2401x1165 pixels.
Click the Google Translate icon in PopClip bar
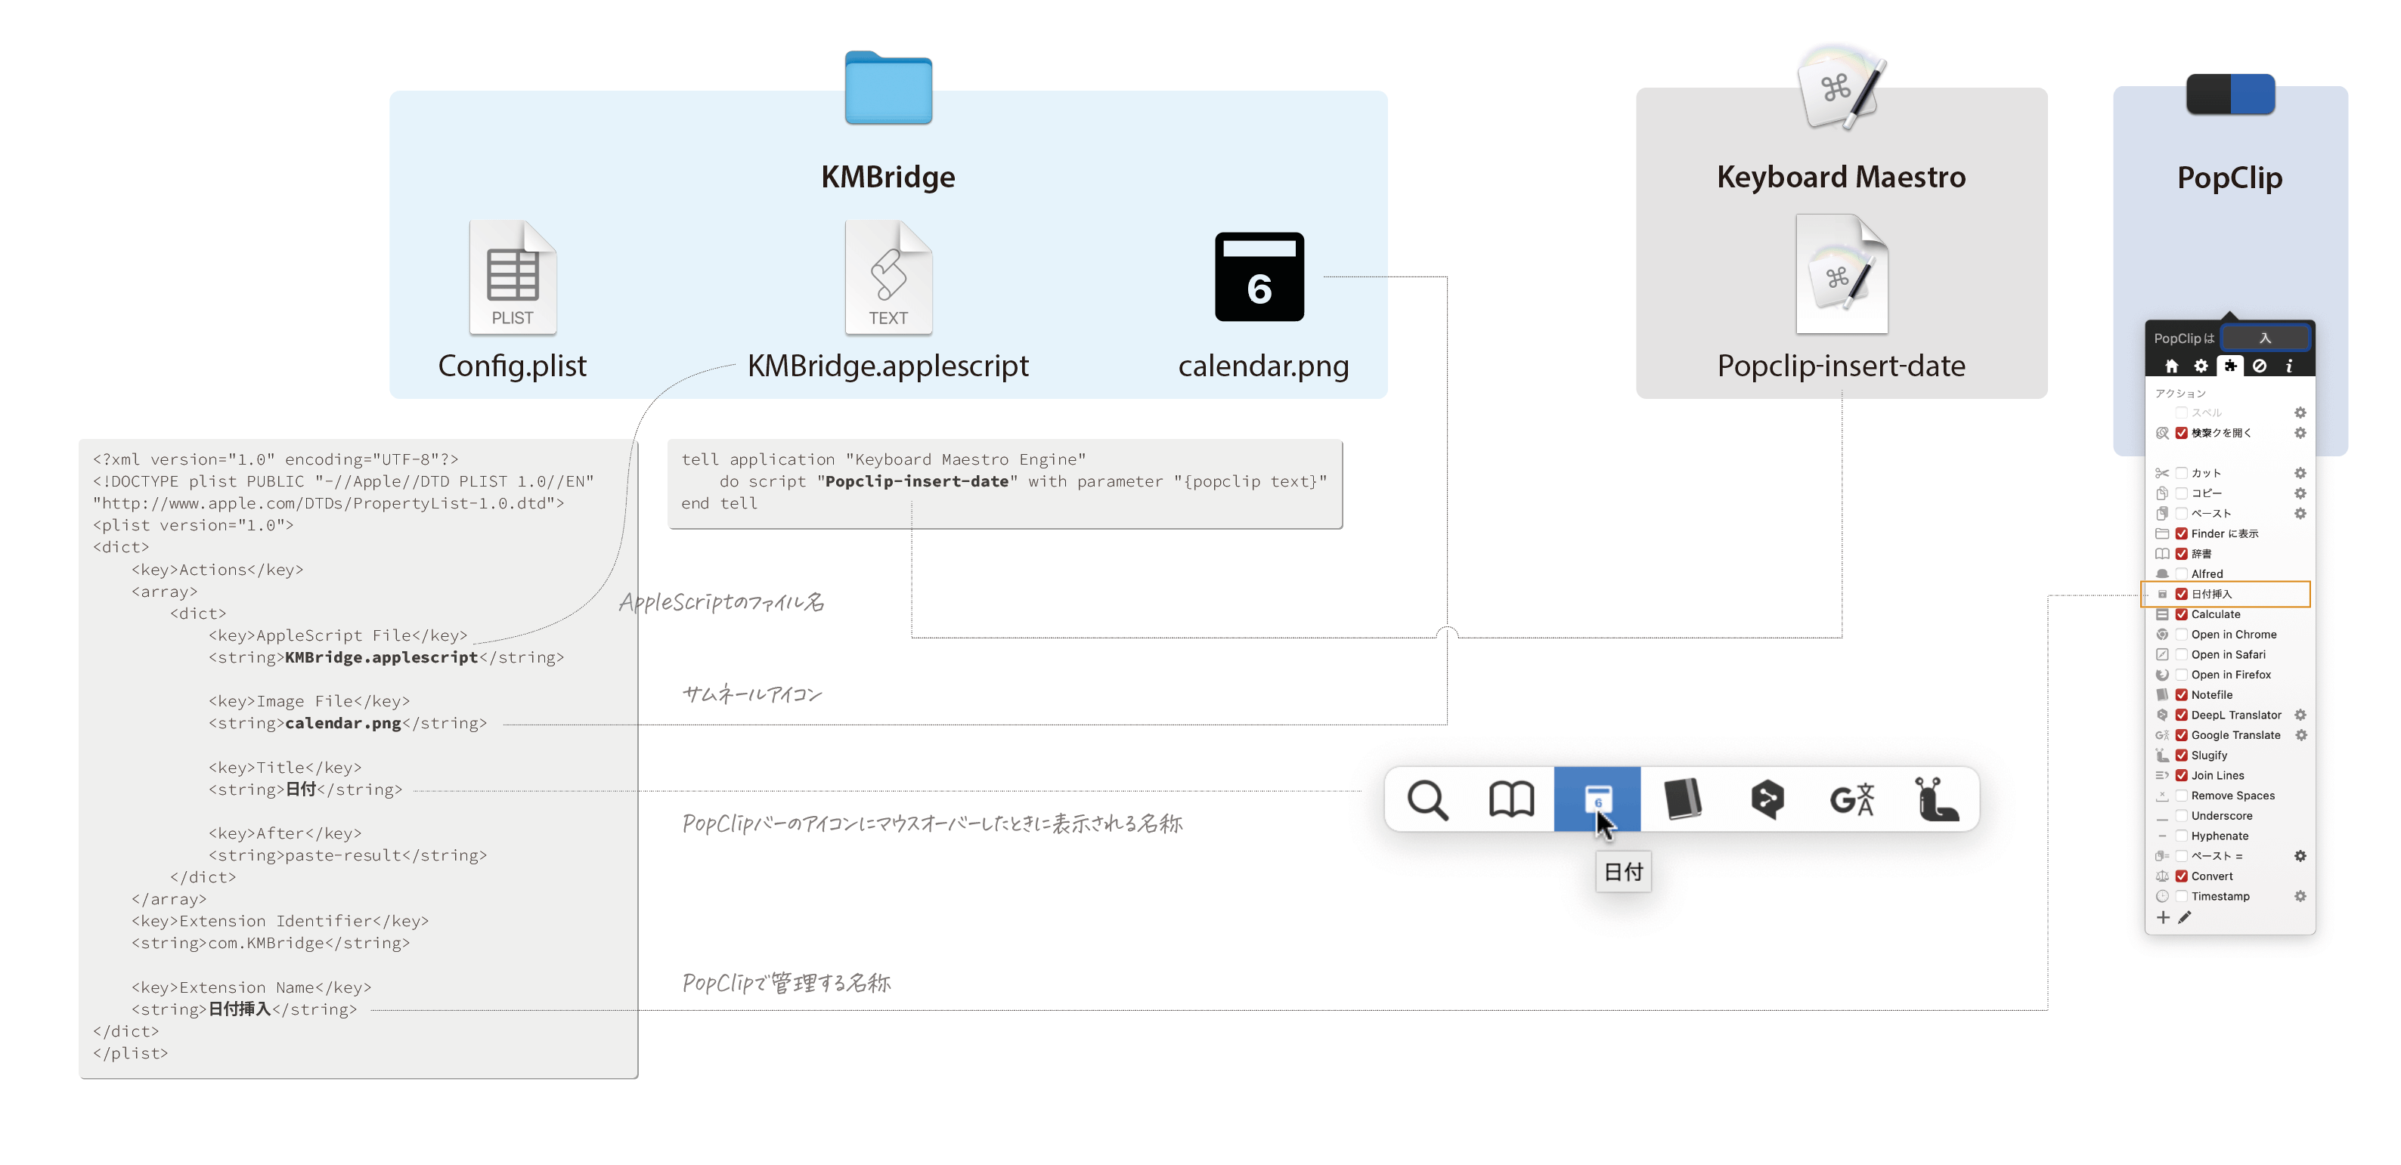click(x=1851, y=799)
